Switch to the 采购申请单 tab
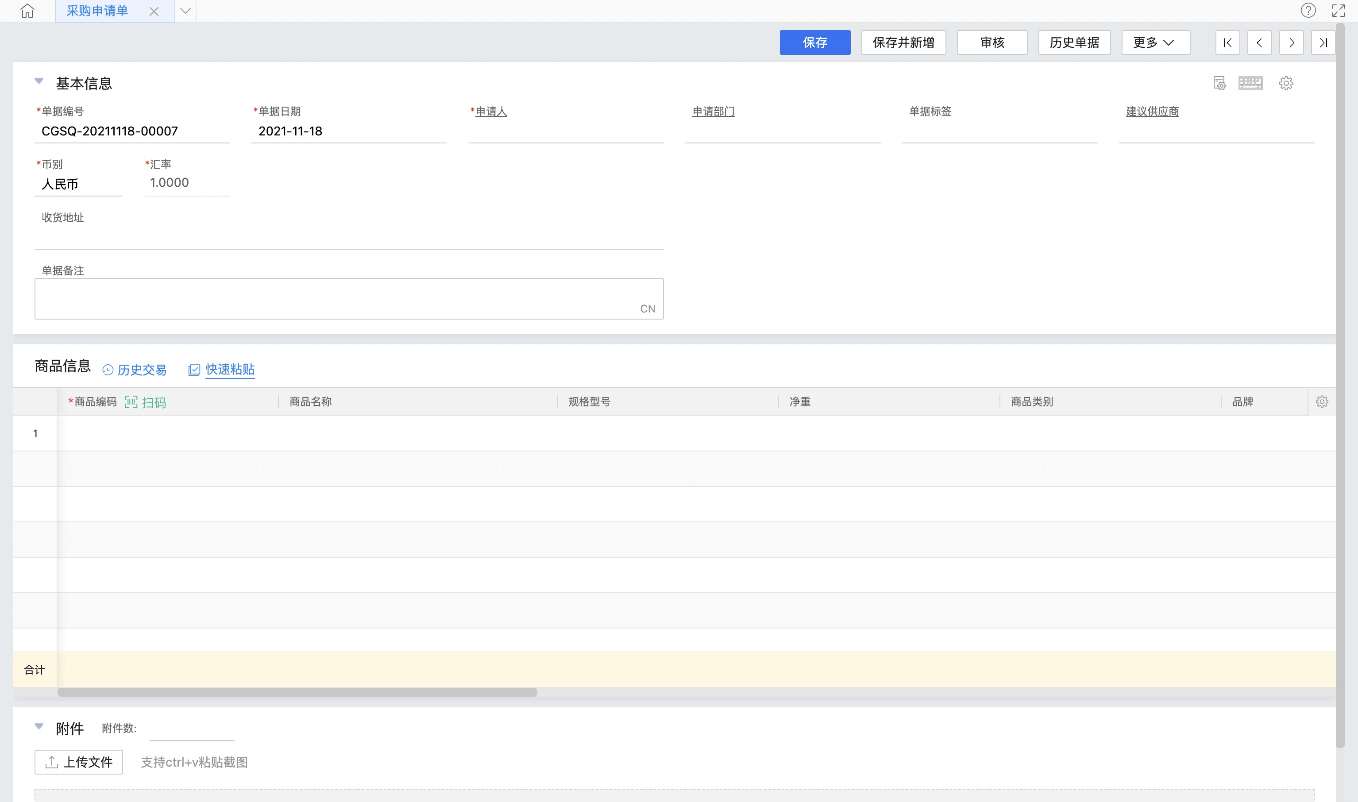This screenshot has width=1358, height=802. [97, 11]
